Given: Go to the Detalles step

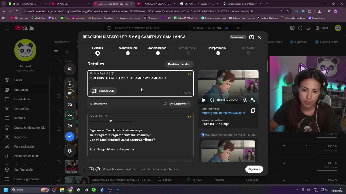Looking at the screenshot, I should [x=98, y=50].
